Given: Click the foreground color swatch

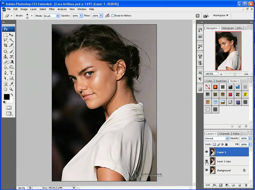Looking at the screenshot, I should coord(7,97).
